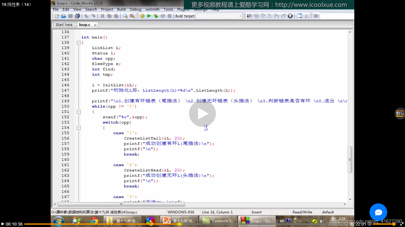Open the Debug menu
Image resolution: width=405 pixels, height=227 pixels.
click(x=135, y=9)
